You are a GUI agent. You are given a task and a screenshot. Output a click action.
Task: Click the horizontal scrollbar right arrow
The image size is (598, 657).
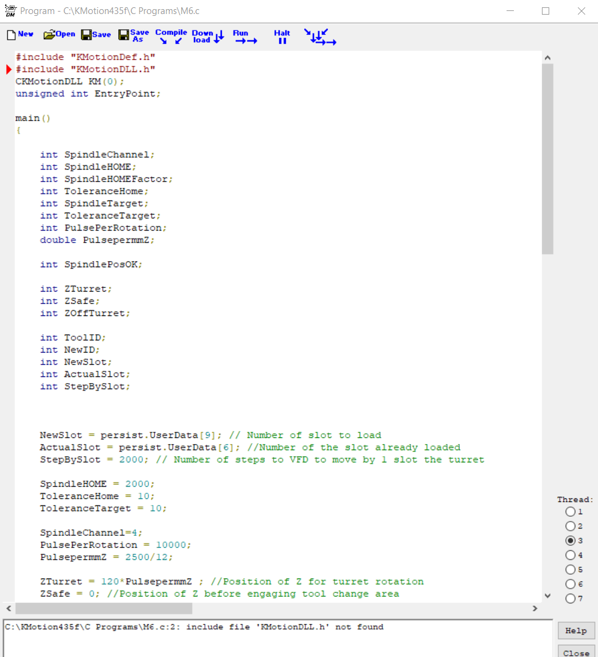point(535,608)
